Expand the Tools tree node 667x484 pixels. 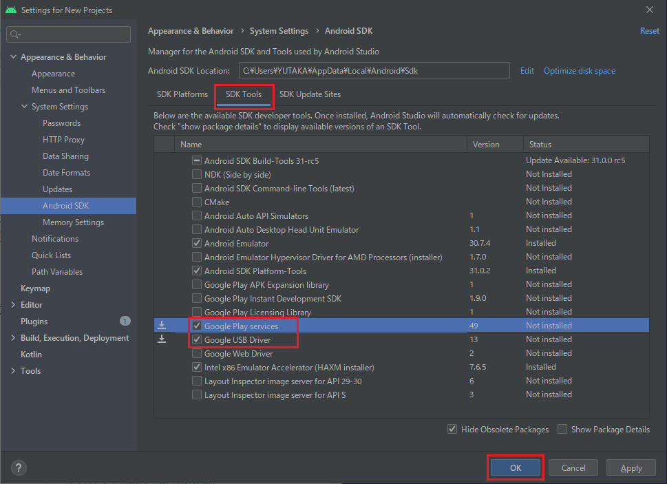[x=13, y=371]
